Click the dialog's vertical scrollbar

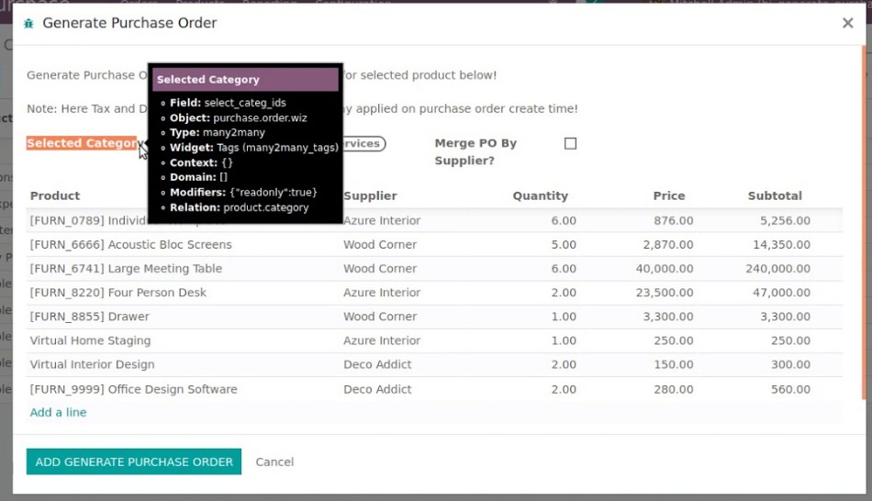[863, 229]
